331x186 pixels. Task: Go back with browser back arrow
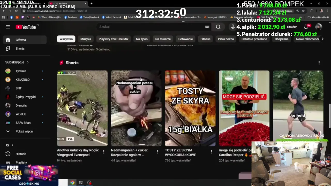(4, 11)
